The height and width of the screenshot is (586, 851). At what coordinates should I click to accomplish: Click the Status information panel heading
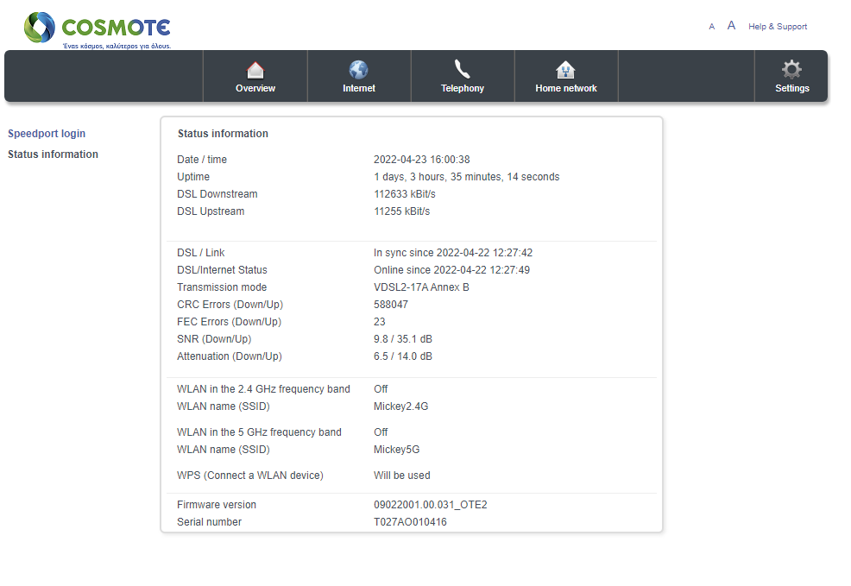[x=223, y=134]
